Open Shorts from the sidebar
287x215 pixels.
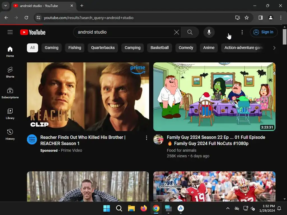coord(10,73)
